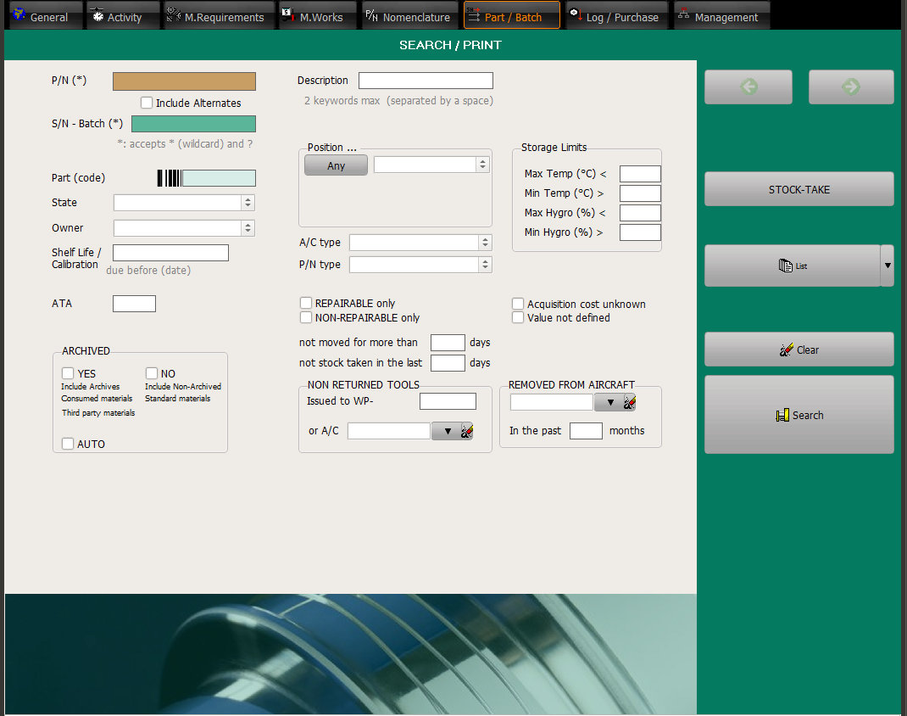Viewport: 907px width, 716px height.
Task: Enable REPAIRABLE only checkbox
Action: (306, 303)
